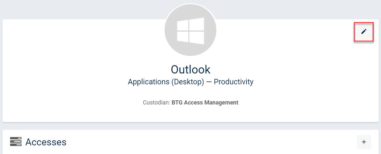Click the Accesses section heading

pos(46,142)
